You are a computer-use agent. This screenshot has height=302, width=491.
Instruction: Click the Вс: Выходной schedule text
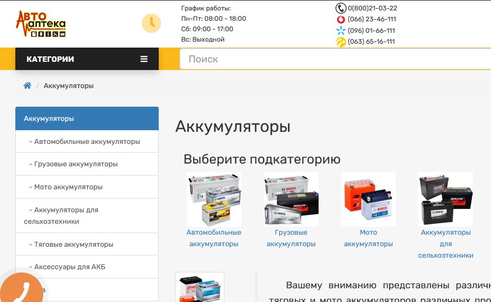[203, 39]
